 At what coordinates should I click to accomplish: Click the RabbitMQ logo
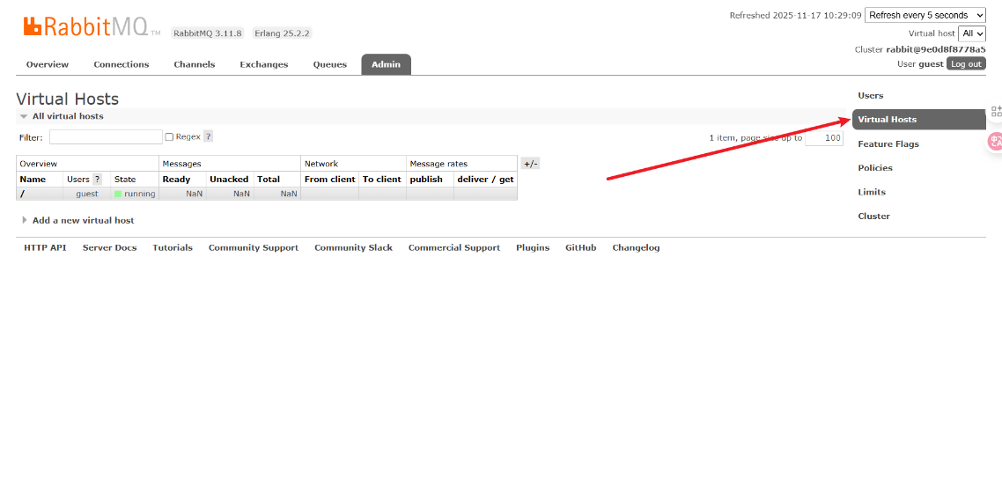tap(92, 26)
